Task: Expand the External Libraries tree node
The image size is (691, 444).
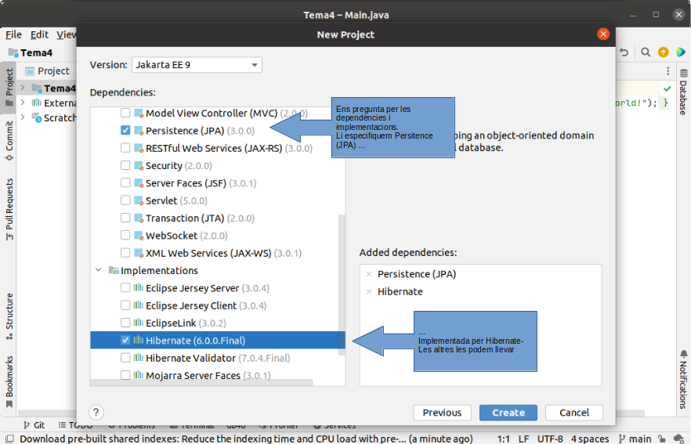Action: (x=23, y=103)
